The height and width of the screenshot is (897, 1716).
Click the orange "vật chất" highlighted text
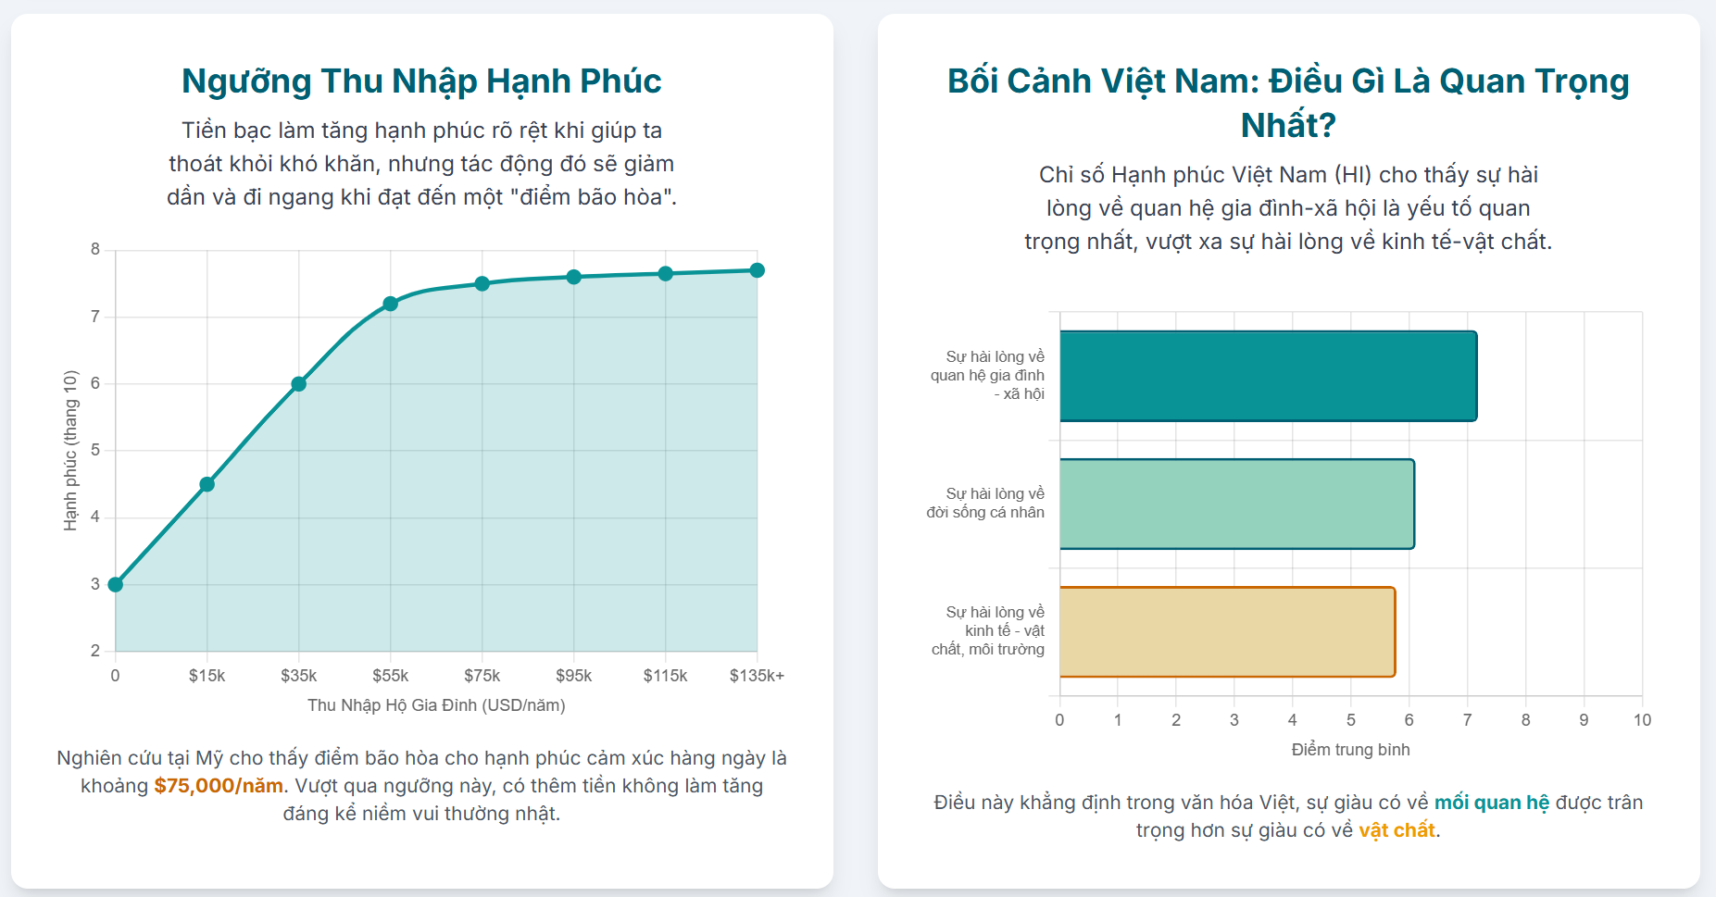tap(1397, 830)
